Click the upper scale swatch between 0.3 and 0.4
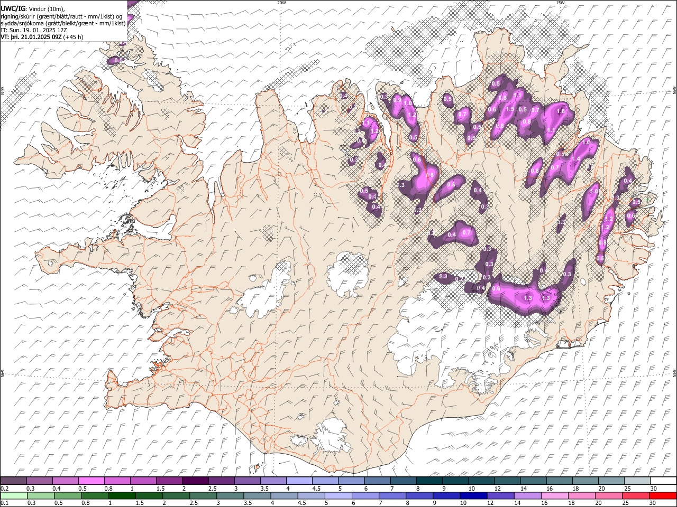Screen dimensions: 677x507 tap(39, 481)
